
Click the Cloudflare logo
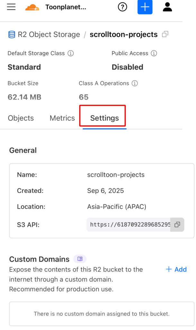point(32,7)
